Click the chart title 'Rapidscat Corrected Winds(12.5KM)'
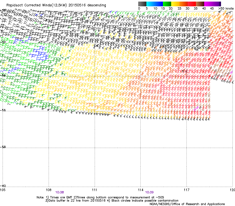This screenshot has height=206, width=235. tap(37, 5)
